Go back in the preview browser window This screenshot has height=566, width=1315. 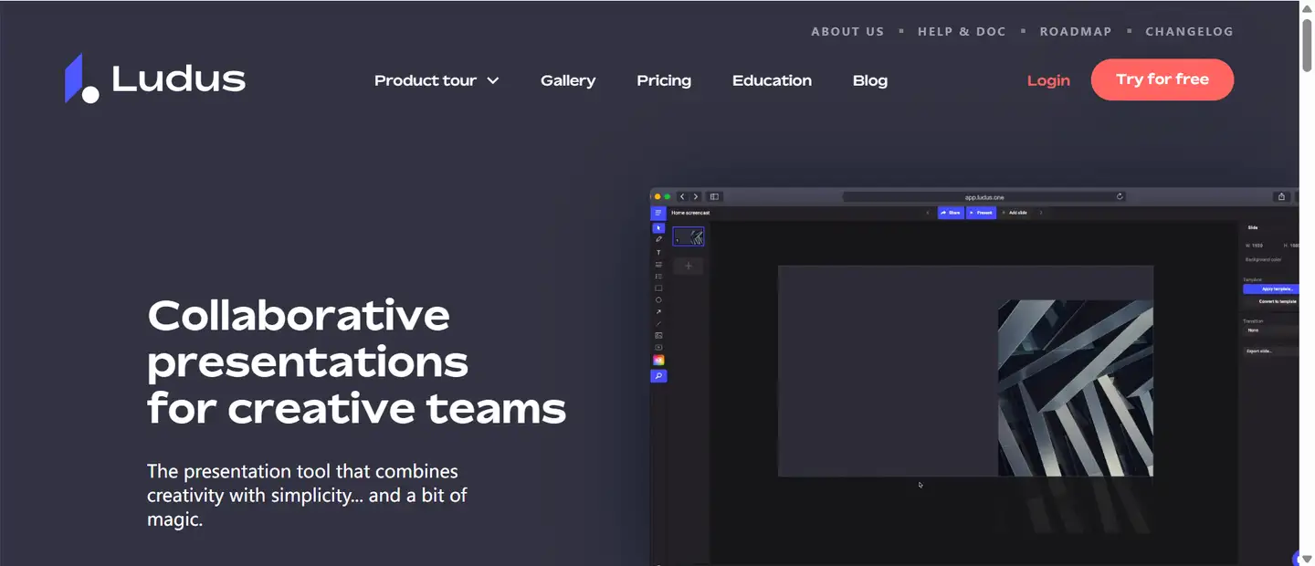[x=682, y=196]
